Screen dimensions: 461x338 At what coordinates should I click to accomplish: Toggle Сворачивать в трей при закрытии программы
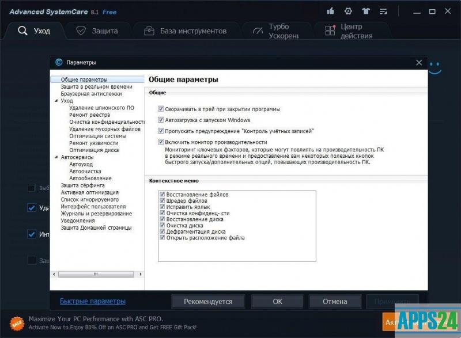[161, 109]
